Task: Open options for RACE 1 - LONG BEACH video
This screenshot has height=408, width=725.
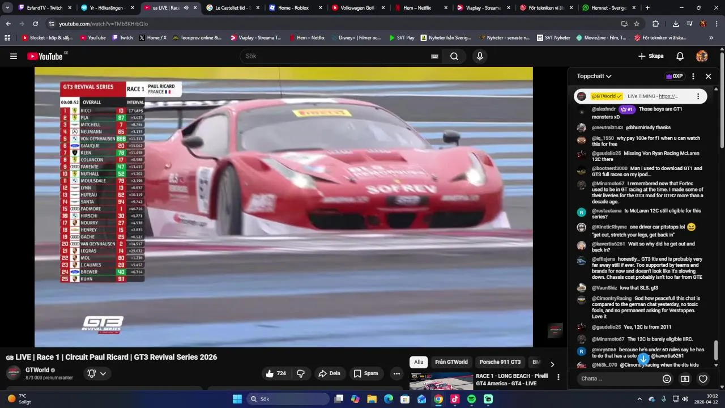Action: pyautogui.click(x=558, y=377)
